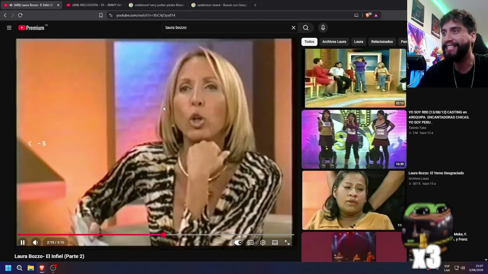Mute the video with the speaker icon
Viewport: 488px width, 274px height.
(x=35, y=242)
